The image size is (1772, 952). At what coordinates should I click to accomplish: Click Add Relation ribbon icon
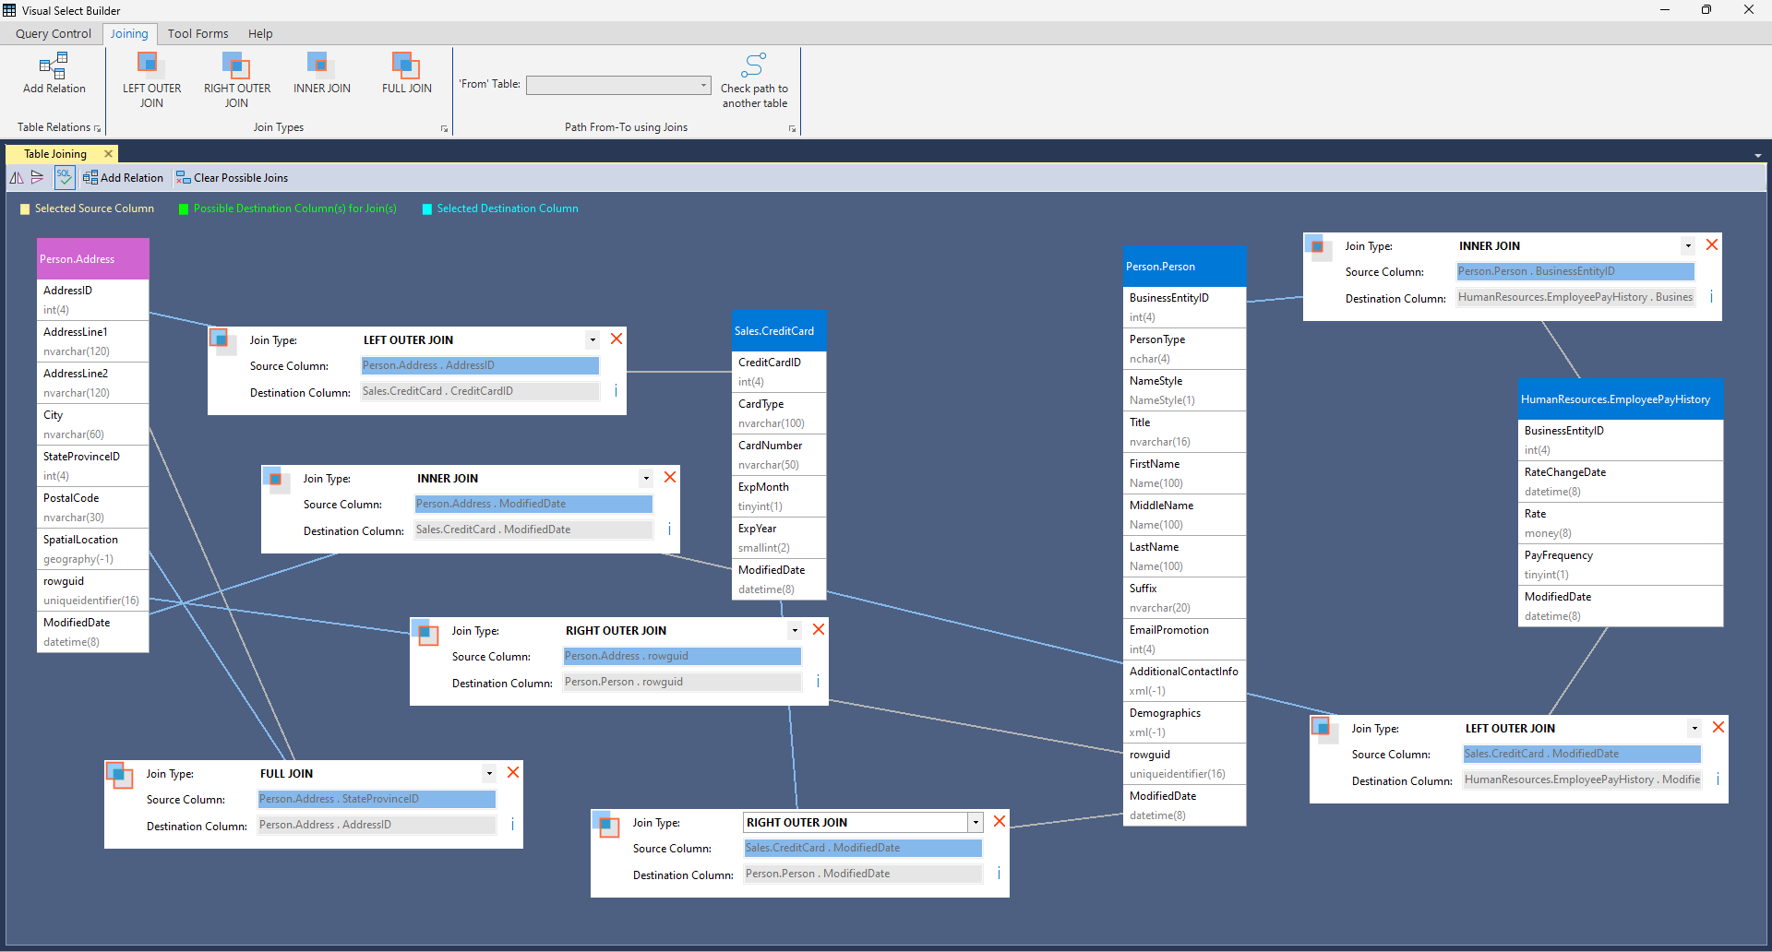click(54, 65)
